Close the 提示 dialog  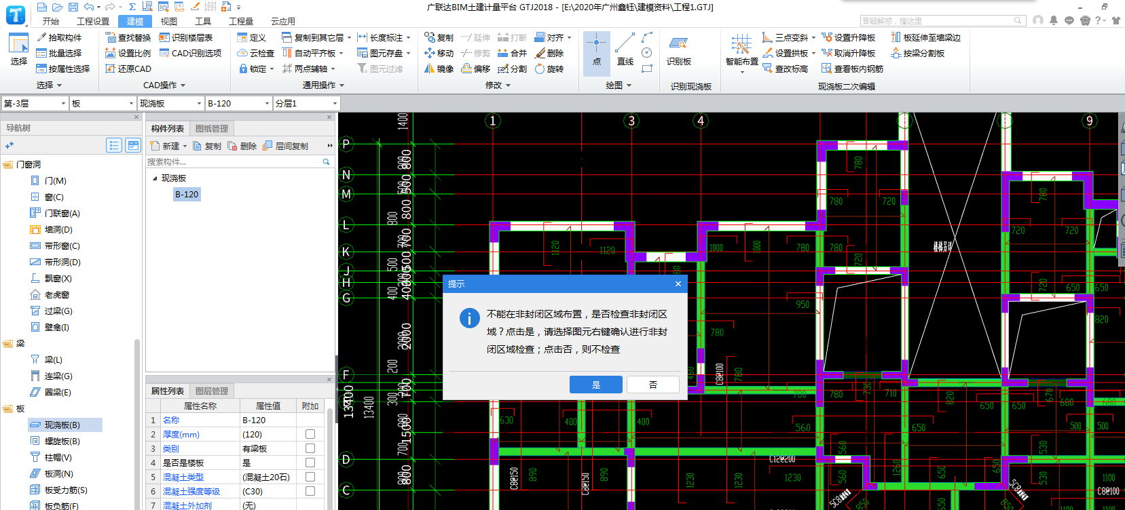pos(678,284)
